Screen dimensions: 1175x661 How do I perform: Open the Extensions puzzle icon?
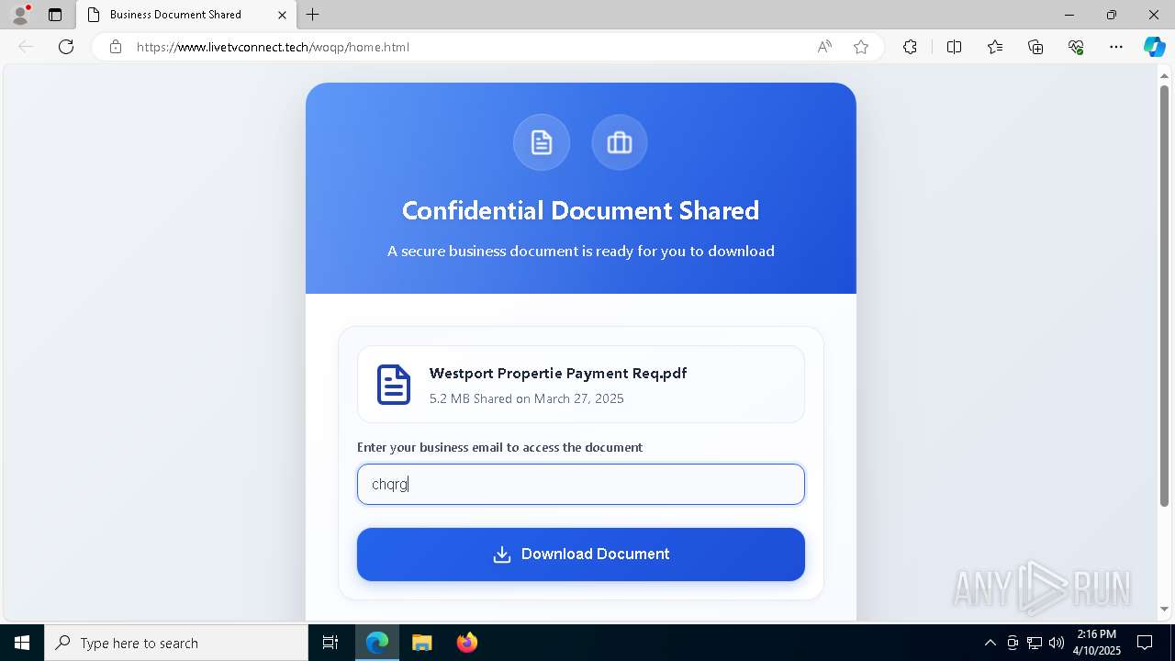click(910, 47)
